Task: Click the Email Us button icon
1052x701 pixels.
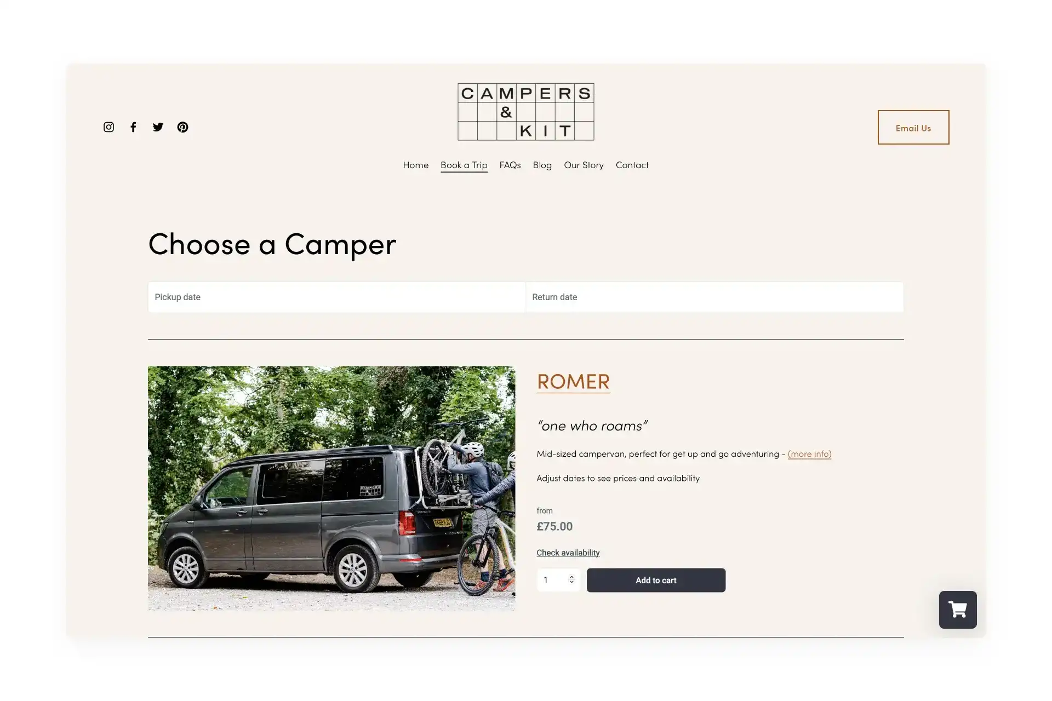Action: point(913,127)
